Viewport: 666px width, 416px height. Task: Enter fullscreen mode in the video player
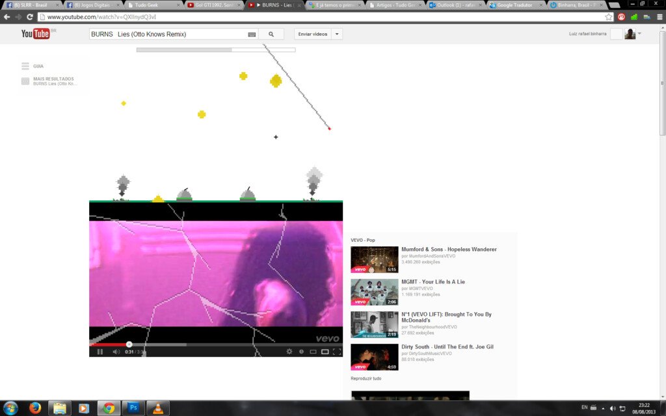tap(337, 352)
